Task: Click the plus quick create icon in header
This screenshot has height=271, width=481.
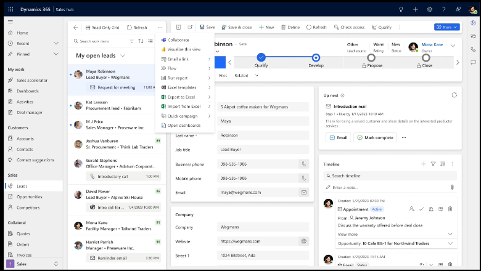Action: coord(415,9)
